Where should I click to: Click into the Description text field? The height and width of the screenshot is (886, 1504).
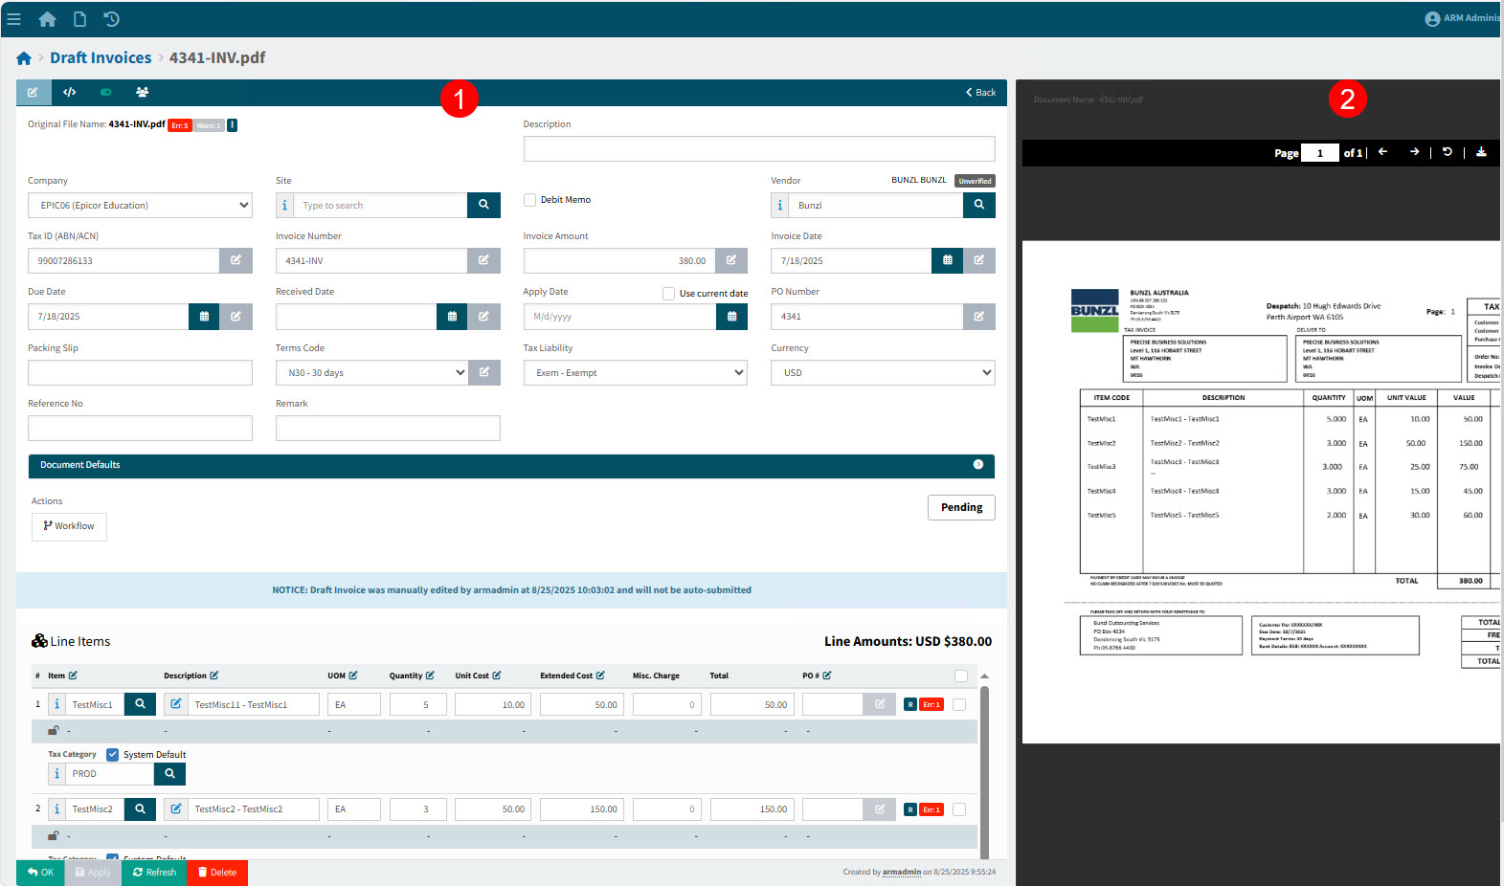758,149
